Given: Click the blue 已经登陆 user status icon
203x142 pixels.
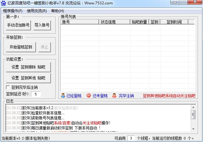Looking at the screenshot, I should click(x=63, y=96).
